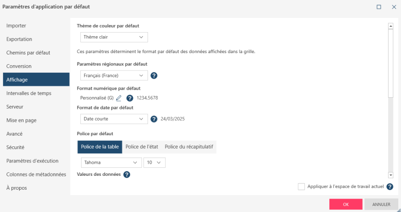Select Police du récapitulatif tab
Viewport: 401px width, 212px height.
click(189, 147)
